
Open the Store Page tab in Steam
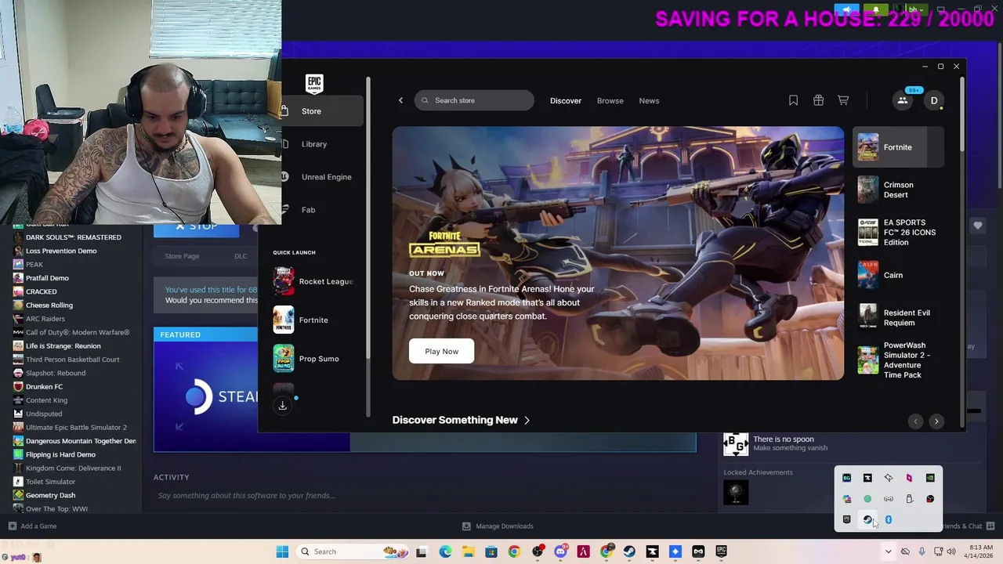pos(182,256)
